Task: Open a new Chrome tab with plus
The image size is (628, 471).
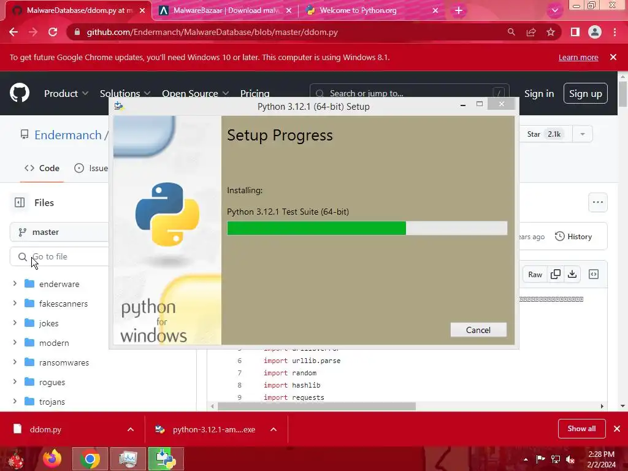Action: [459, 10]
